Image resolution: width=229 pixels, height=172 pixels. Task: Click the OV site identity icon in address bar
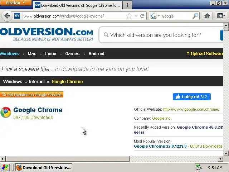17,16
